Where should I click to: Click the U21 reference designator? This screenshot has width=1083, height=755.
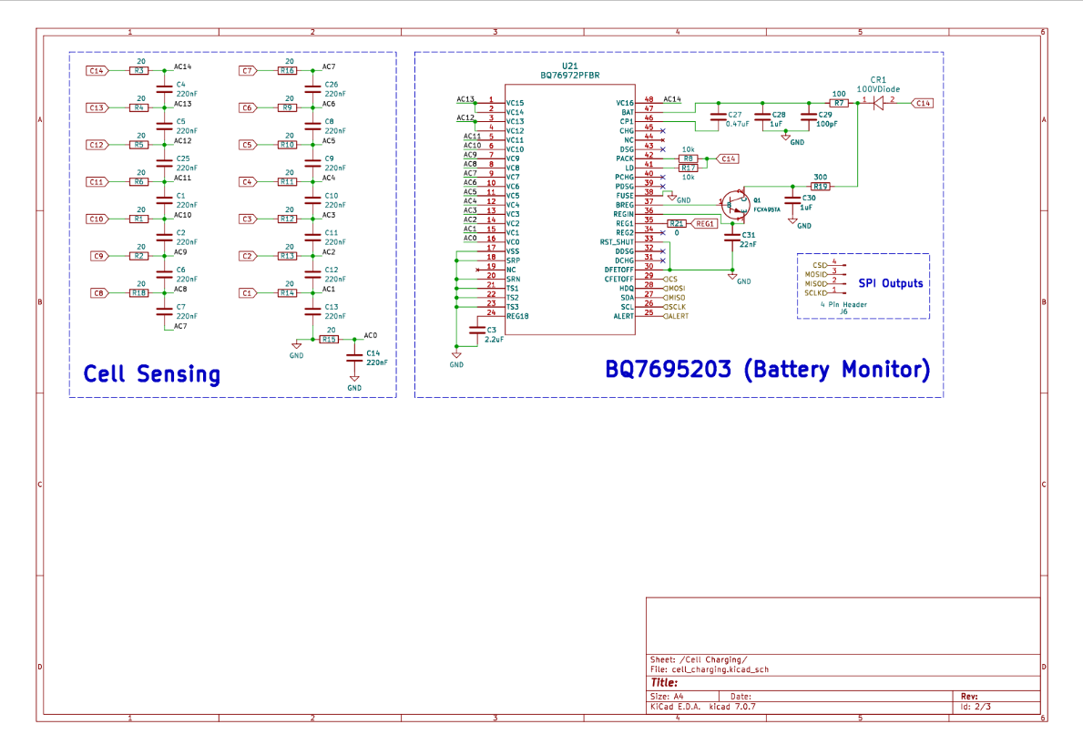pos(570,66)
